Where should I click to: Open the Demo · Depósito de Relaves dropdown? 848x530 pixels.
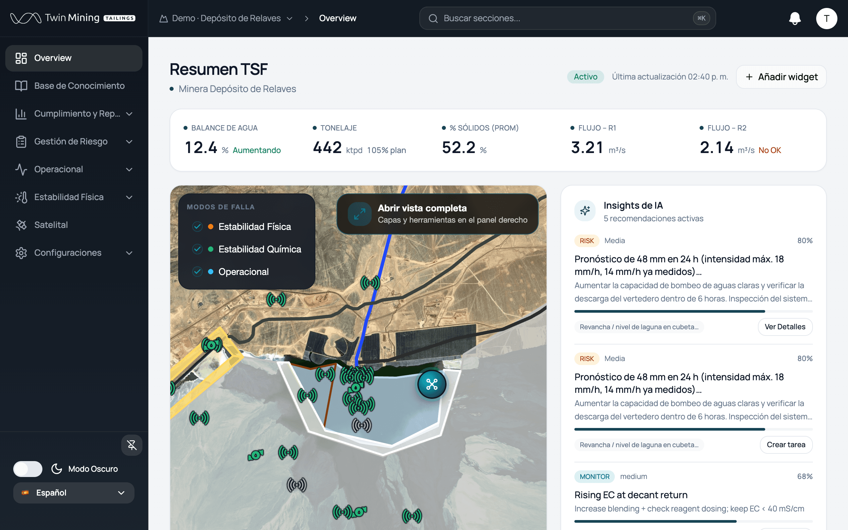(226, 18)
